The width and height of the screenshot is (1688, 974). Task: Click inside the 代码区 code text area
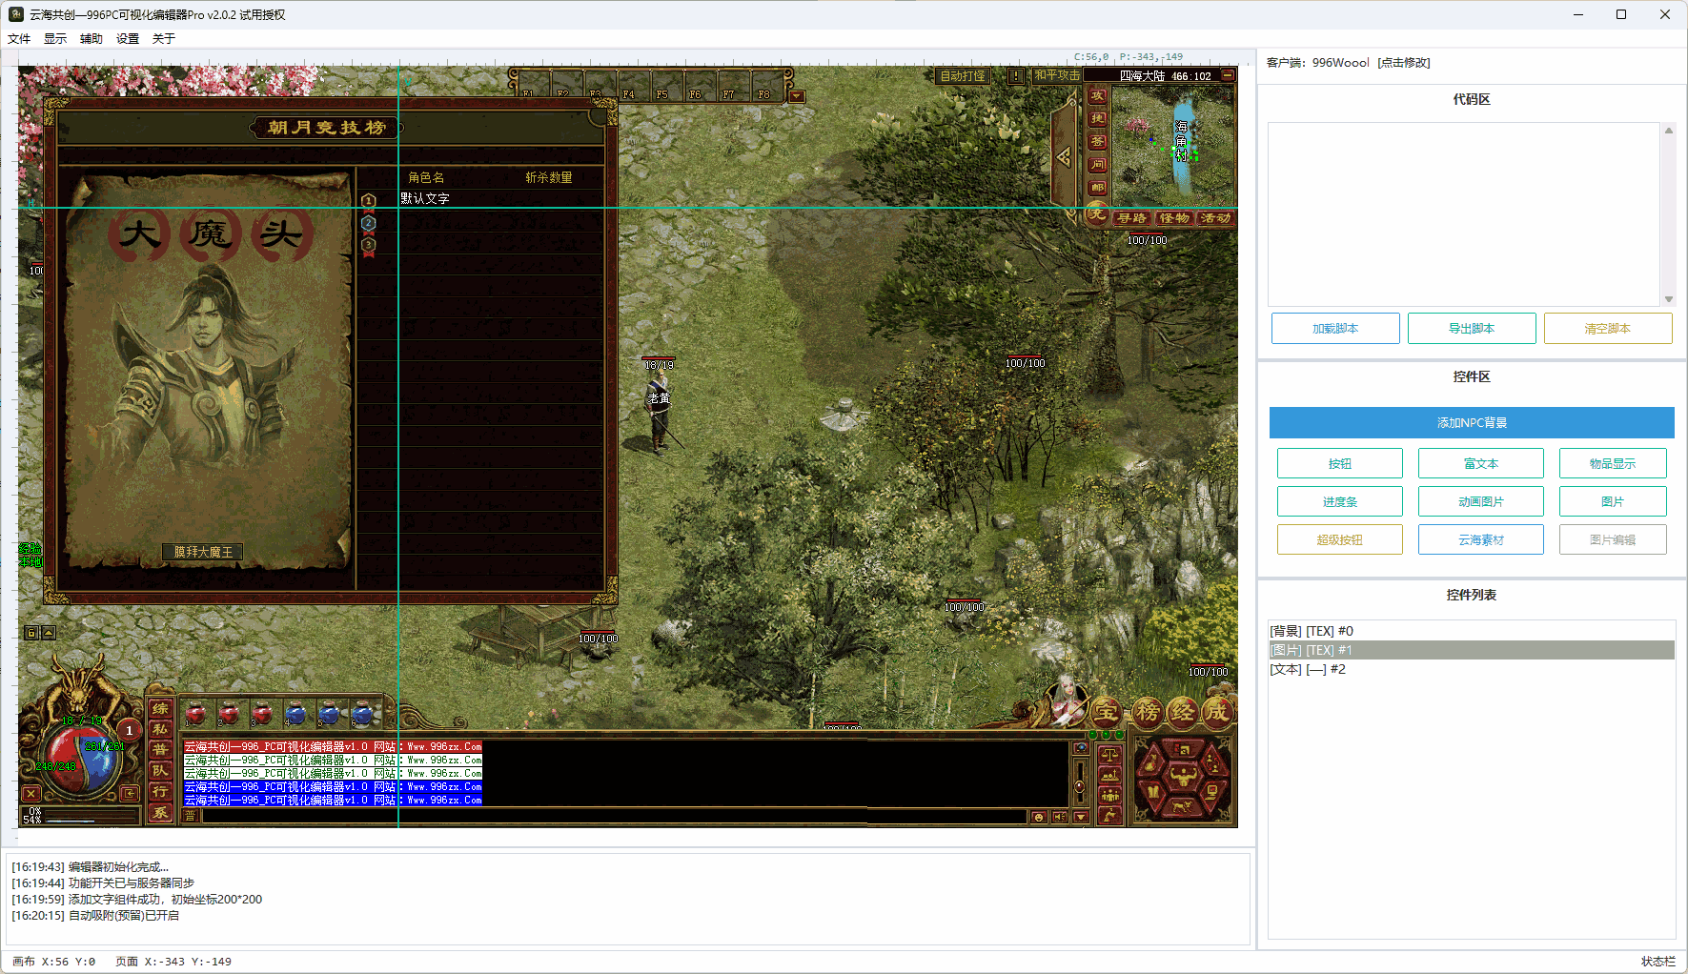click(1464, 214)
